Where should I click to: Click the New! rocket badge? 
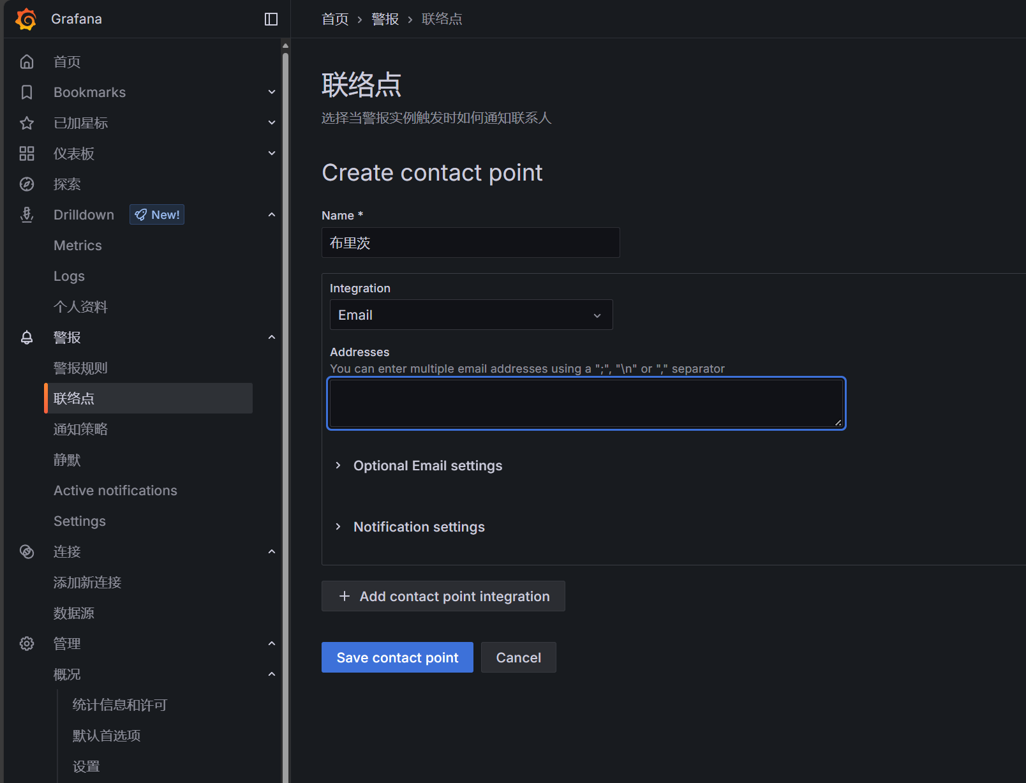coord(157,215)
